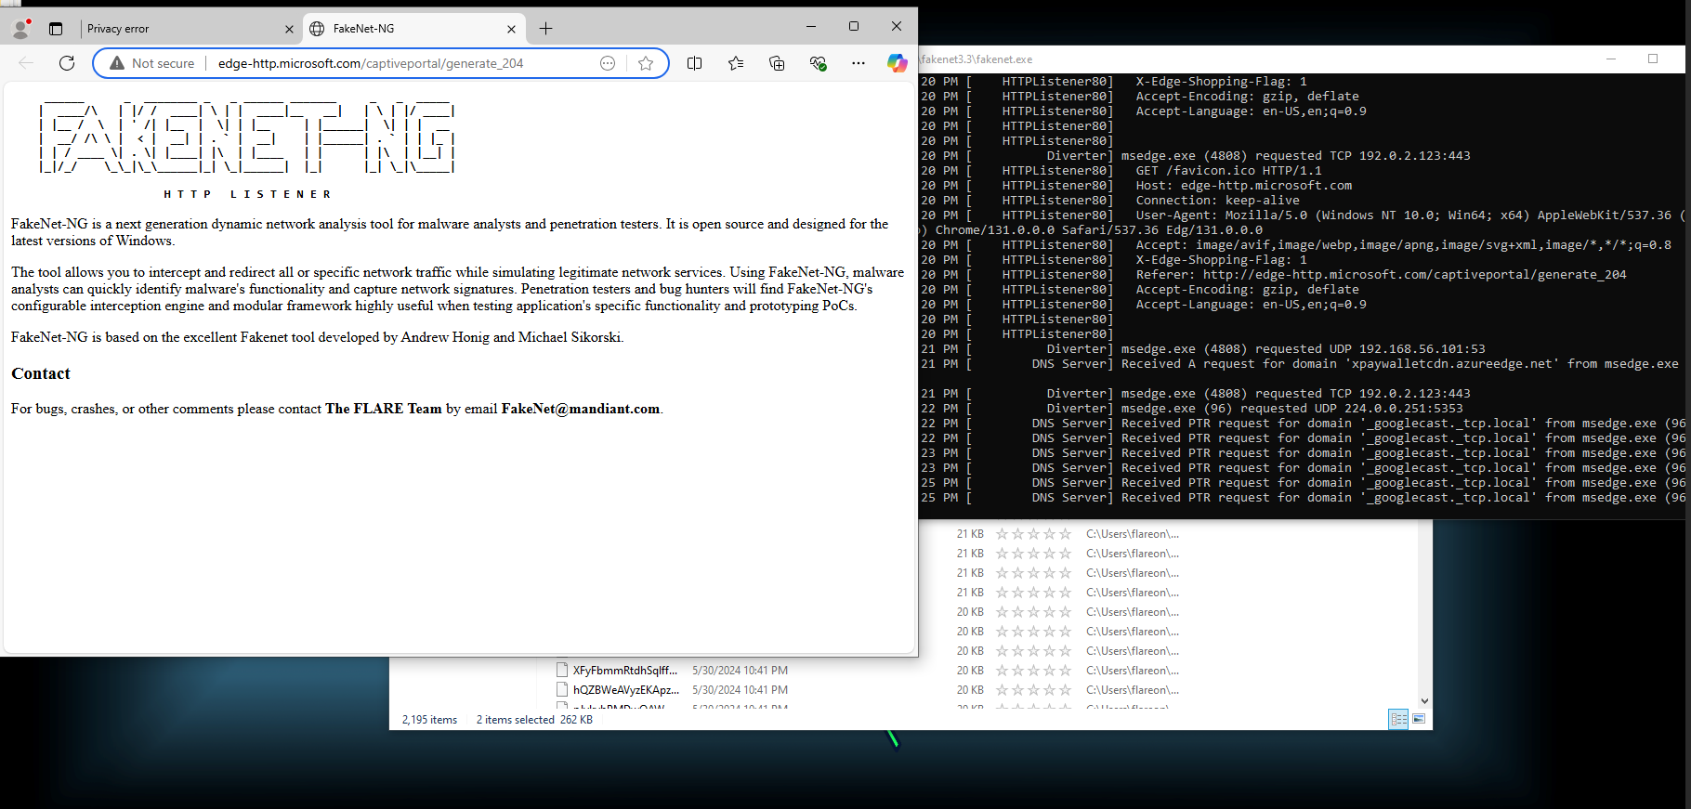
Task: Switch Explorer to details view
Action: click(1398, 719)
